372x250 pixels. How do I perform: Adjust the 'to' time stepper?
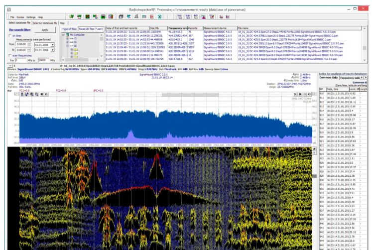[x=29, y=50]
